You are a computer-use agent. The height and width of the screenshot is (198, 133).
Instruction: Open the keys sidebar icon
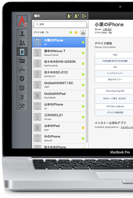22,97
